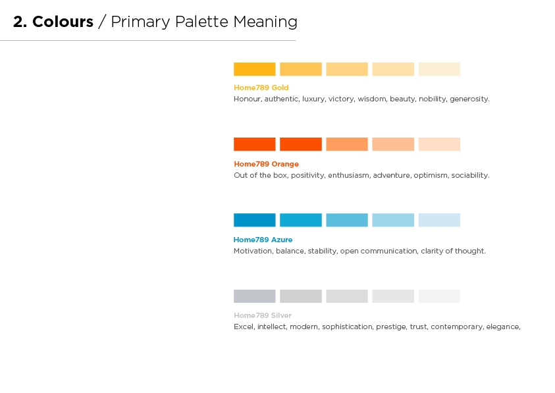The image size is (555, 393).
Task: Select the fourth Gold tint swatch
Action: pyautogui.click(x=393, y=69)
